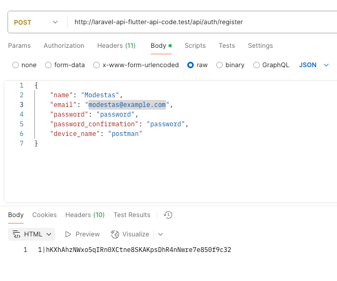Switch to the Params tab
Screen dimensions: 337x281
(19, 46)
